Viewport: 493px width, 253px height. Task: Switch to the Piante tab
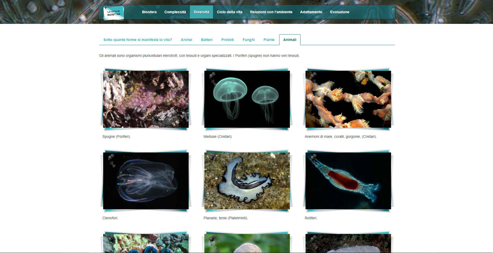point(269,40)
